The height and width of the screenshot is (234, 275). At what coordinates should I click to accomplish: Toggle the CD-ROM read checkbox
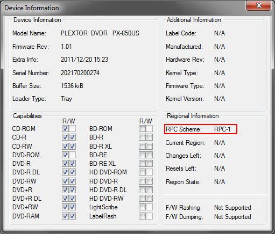65,129
